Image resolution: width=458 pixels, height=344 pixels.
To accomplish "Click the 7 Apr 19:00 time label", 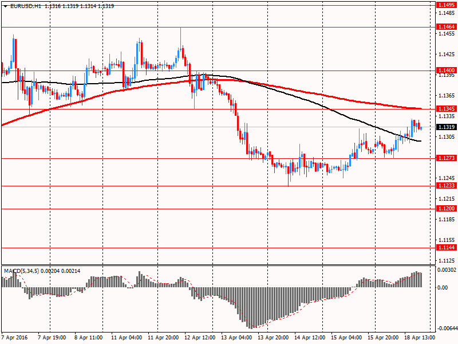I will pyautogui.click(x=52, y=337).
